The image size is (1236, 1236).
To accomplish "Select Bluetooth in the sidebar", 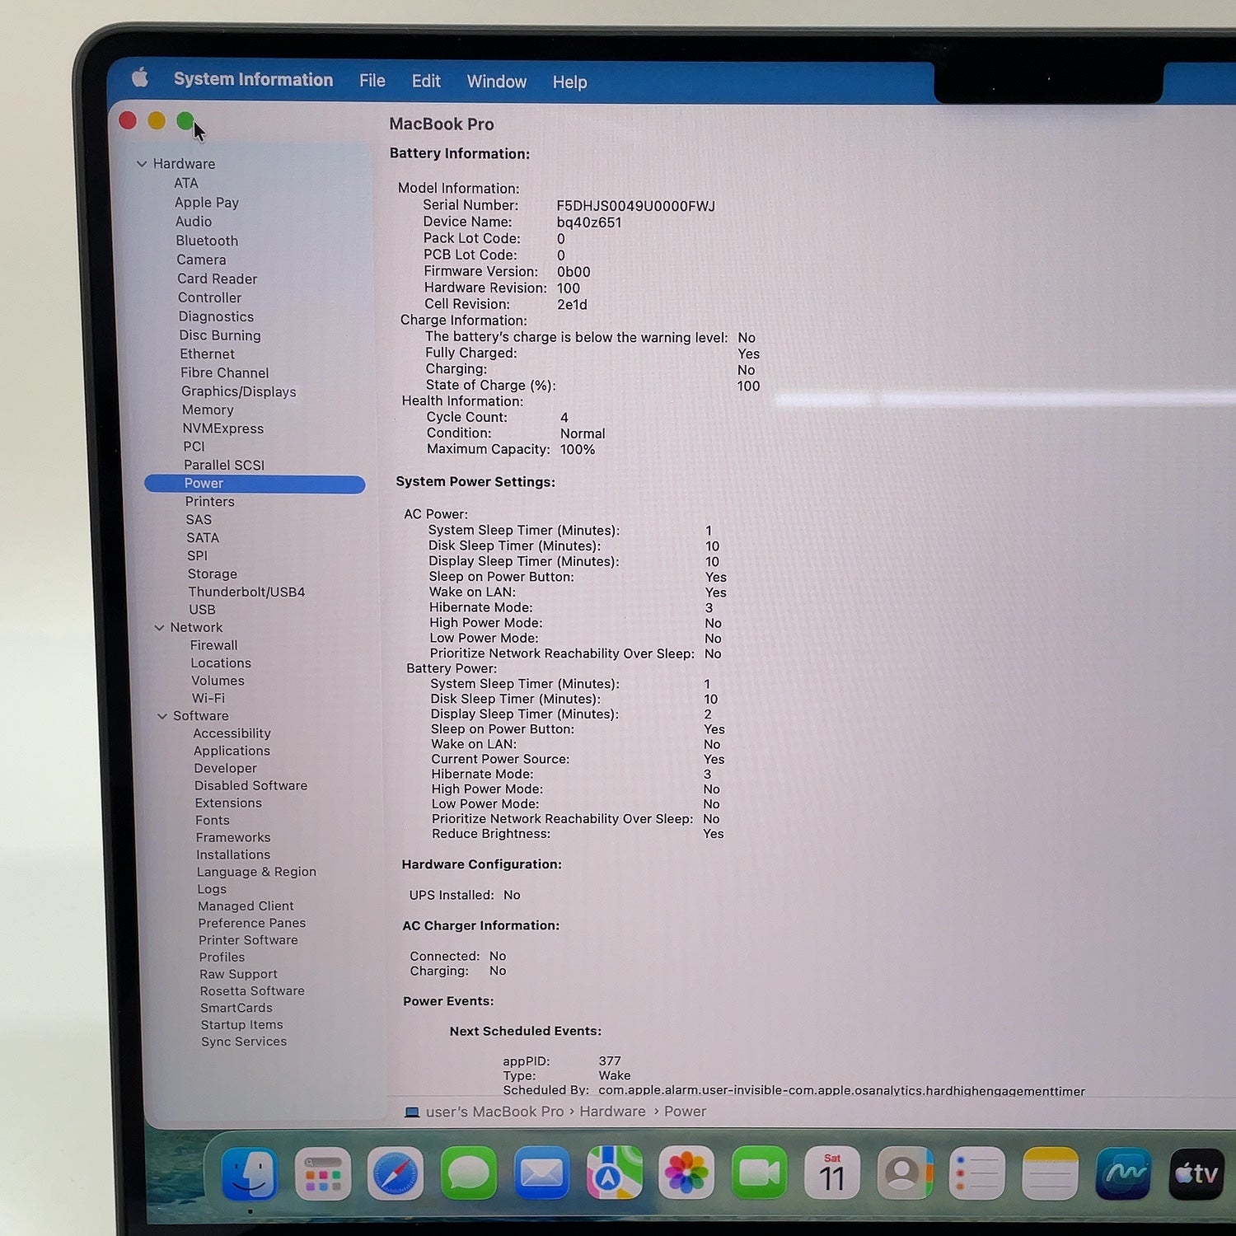I will (207, 241).
